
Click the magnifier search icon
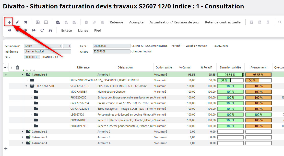[280, 22]
